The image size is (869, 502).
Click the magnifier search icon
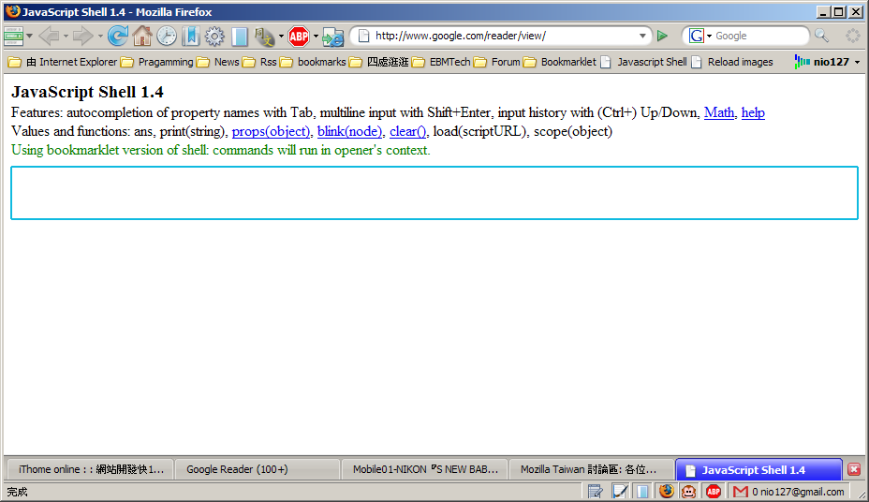pyautogui.click(x=821, y=36)
